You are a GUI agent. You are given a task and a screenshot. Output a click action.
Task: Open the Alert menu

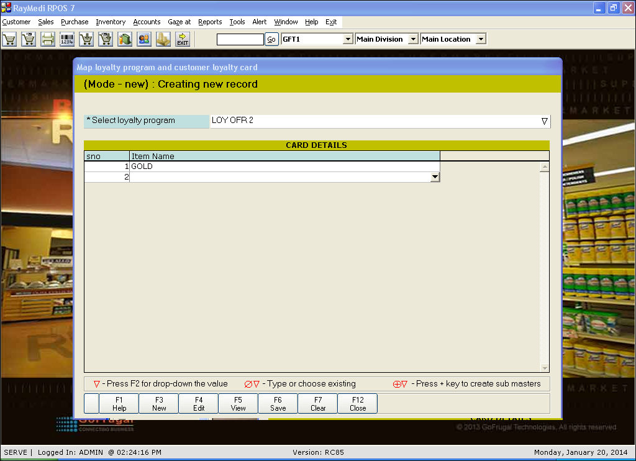click(260, 22)
